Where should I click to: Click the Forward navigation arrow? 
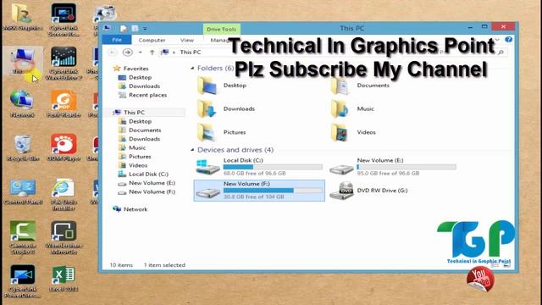pos(128,53)
